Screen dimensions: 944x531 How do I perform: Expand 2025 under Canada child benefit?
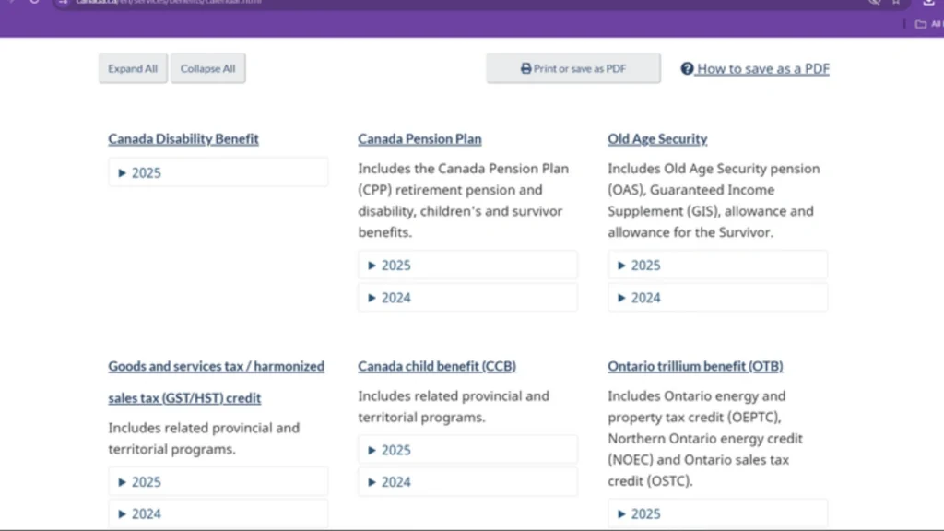(x=395, y=450)
